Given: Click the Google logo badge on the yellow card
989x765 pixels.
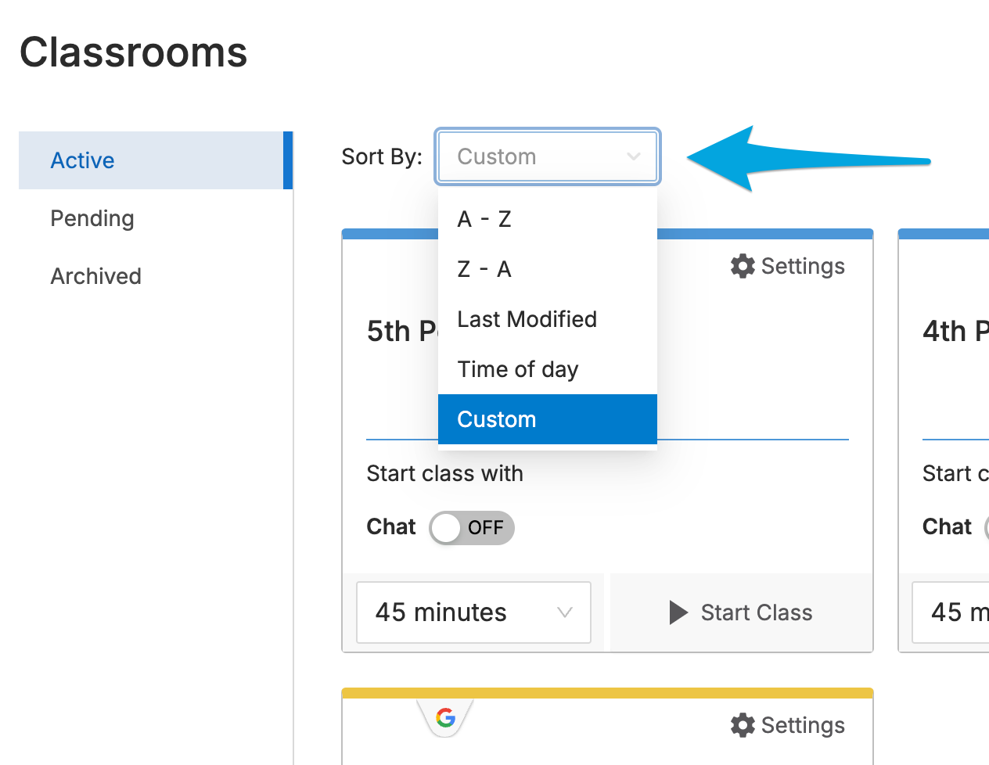Looking at the screenshot, I should (446, 717).
